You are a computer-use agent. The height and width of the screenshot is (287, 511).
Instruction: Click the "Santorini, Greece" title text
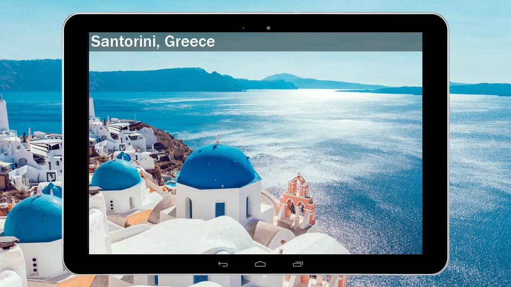[x=153, y=41]
